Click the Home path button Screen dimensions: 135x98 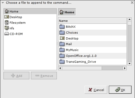[x=67, y=12]
